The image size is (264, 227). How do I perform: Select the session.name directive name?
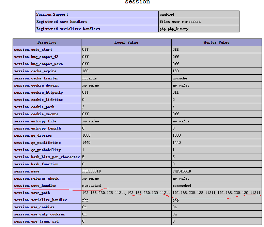coord(27,171)
